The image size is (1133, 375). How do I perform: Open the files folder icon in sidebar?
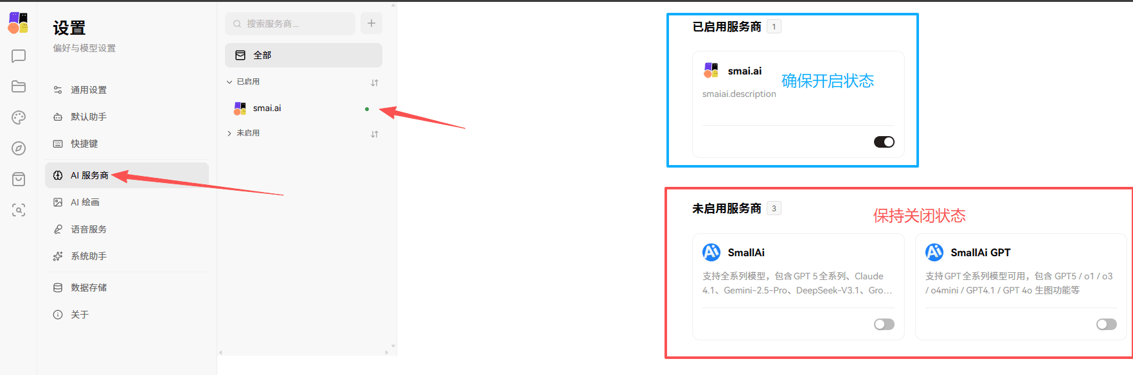tap(19, 87)
